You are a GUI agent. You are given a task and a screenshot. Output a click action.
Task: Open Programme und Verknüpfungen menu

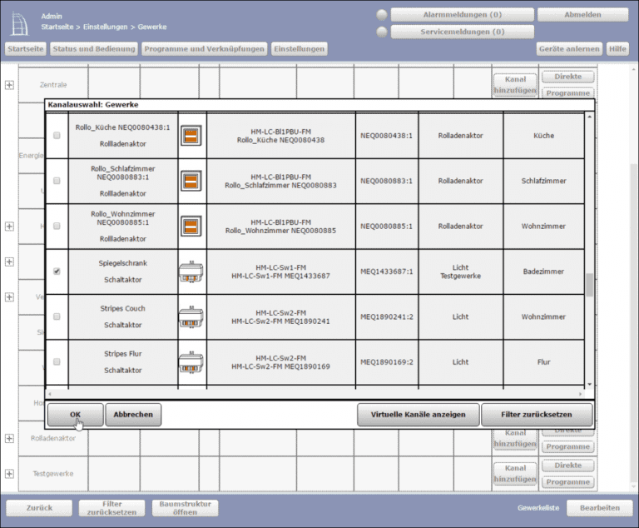click(204, 49)
